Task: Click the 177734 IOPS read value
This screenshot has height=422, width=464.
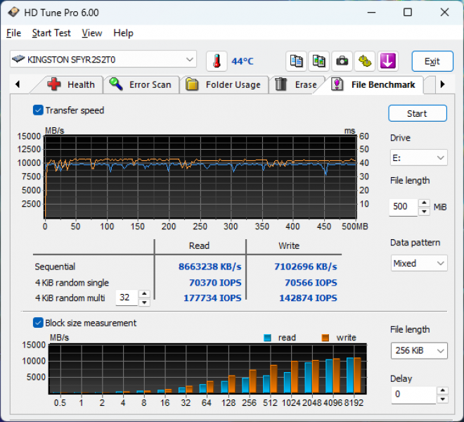Action: tap(212, 298)
